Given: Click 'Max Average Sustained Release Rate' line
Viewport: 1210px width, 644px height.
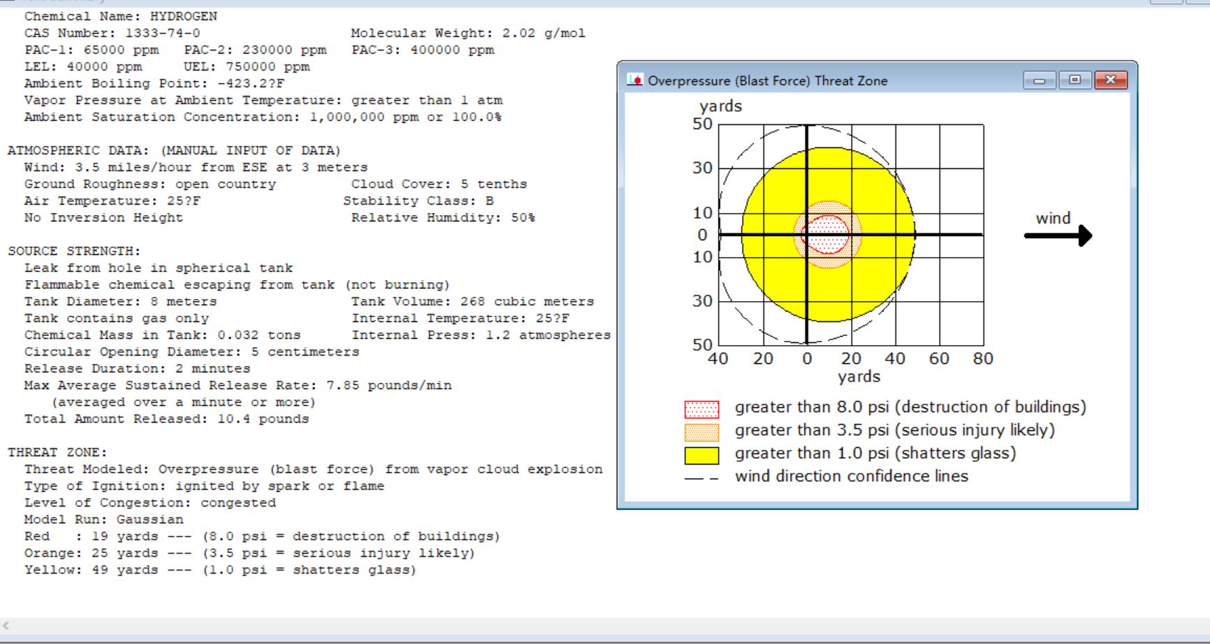Looking at the screenshot, I should pos(238,385).
